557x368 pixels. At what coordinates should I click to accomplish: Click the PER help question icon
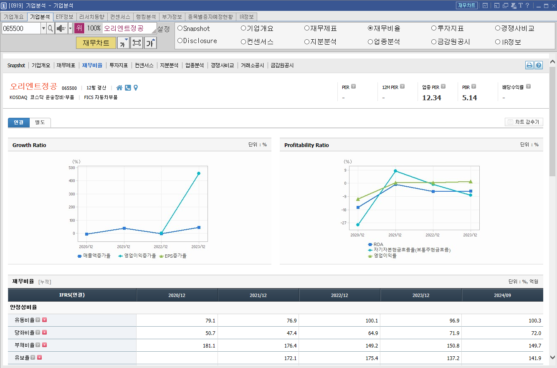pos(353,86)
